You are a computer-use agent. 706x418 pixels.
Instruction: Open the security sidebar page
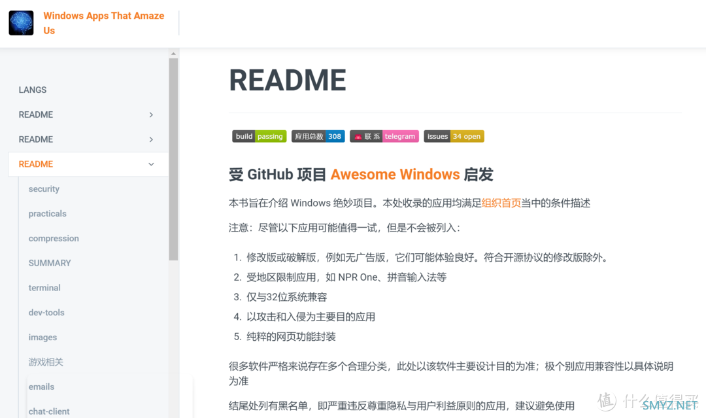pyautogui.click(x=44, y=189)
